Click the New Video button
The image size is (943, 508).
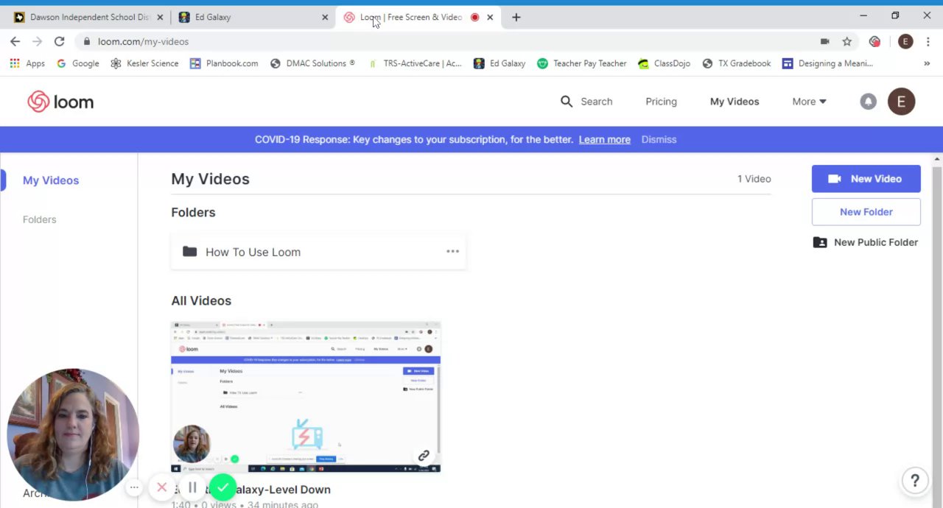click(x=866, y=179)
